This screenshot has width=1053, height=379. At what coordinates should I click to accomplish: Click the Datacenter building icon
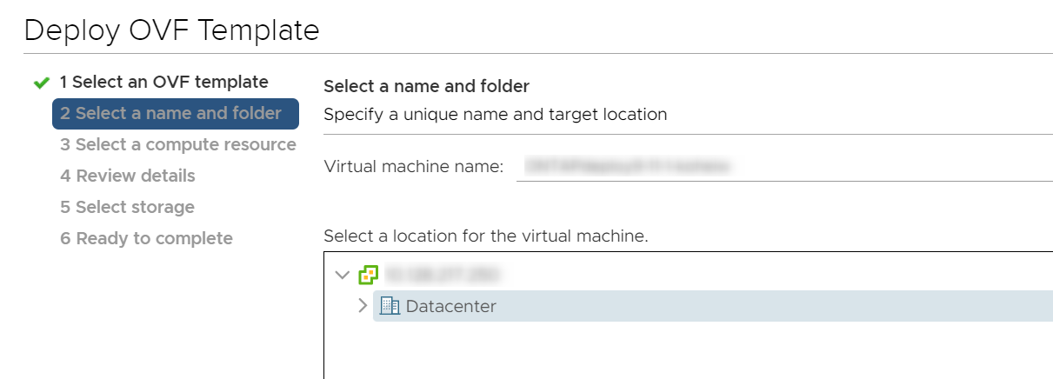(390, 306)
